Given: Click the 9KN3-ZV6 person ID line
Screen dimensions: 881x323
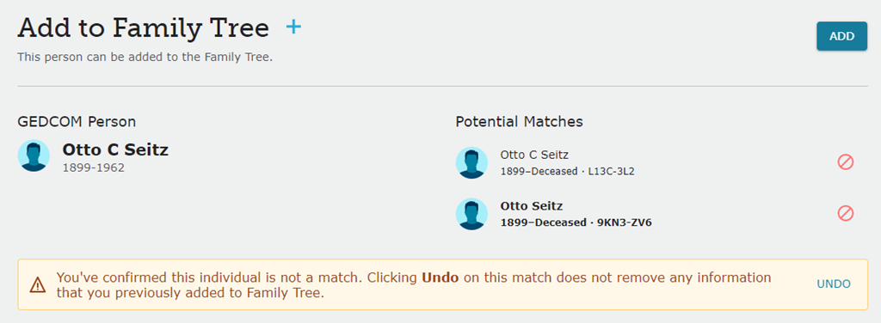Looking at the screenshot, I should pos(576,222).
